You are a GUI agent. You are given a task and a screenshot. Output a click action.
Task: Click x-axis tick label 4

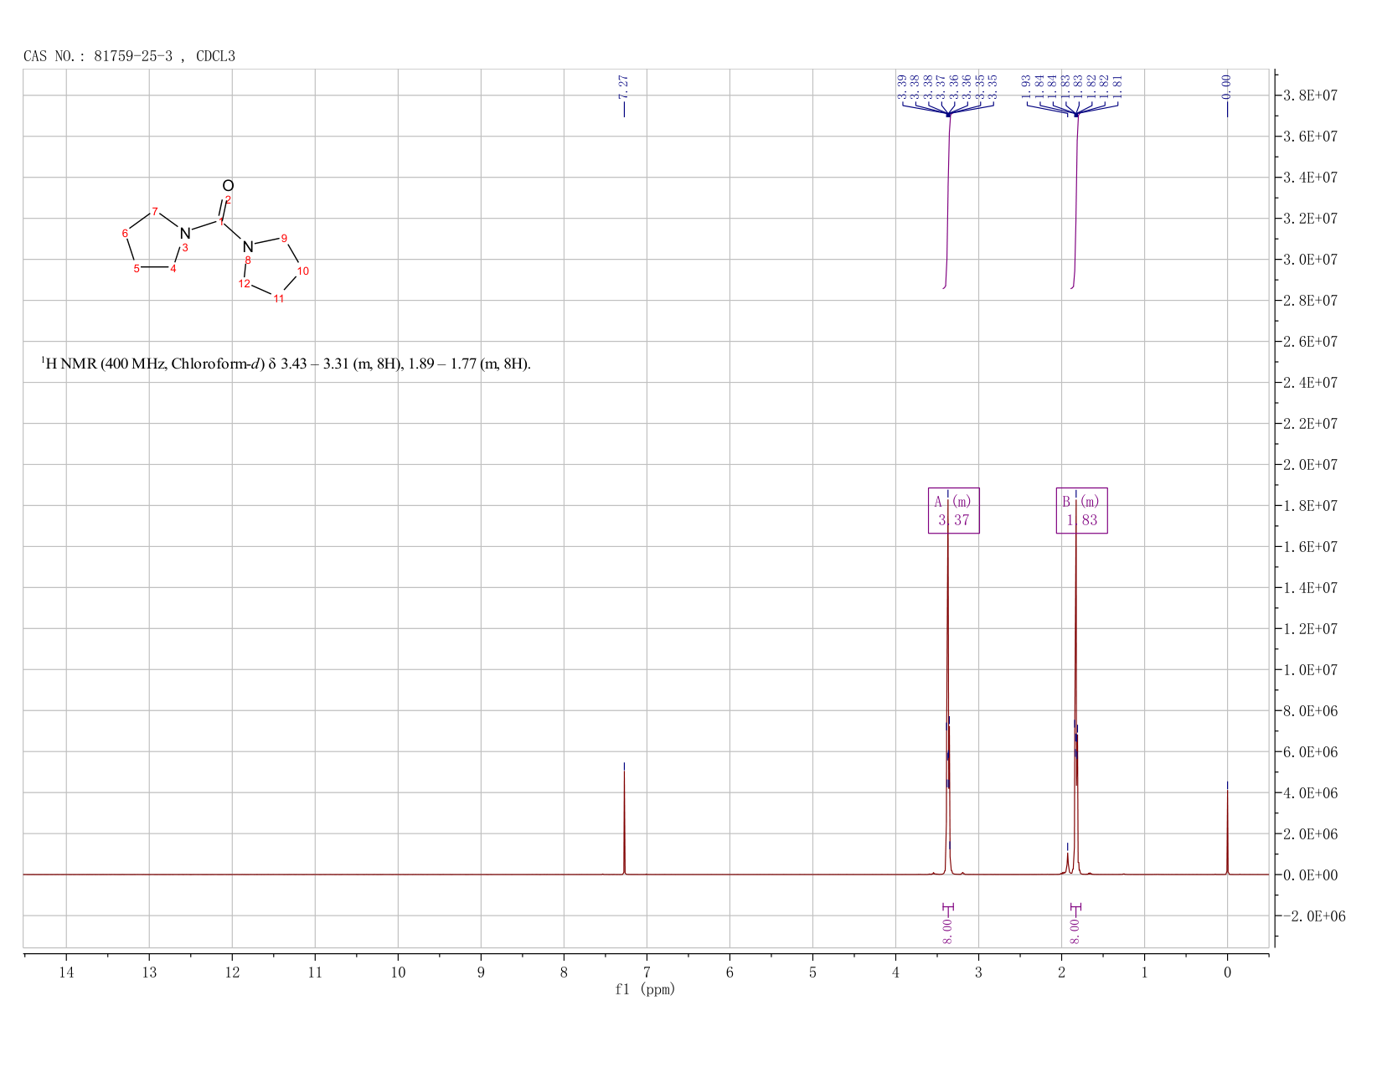point(895,973)
